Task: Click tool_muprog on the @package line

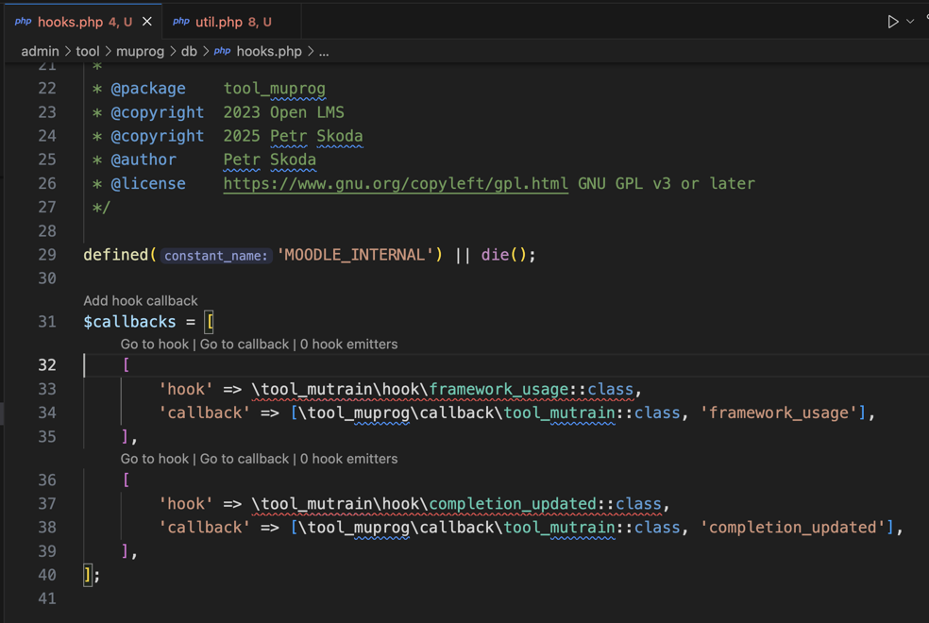Action: point(275,88)
